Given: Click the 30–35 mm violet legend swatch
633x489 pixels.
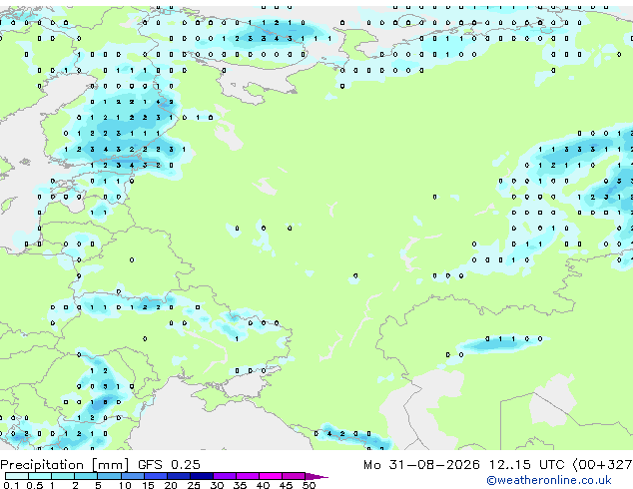Looking at the screenshot, I should pos(225,476).
